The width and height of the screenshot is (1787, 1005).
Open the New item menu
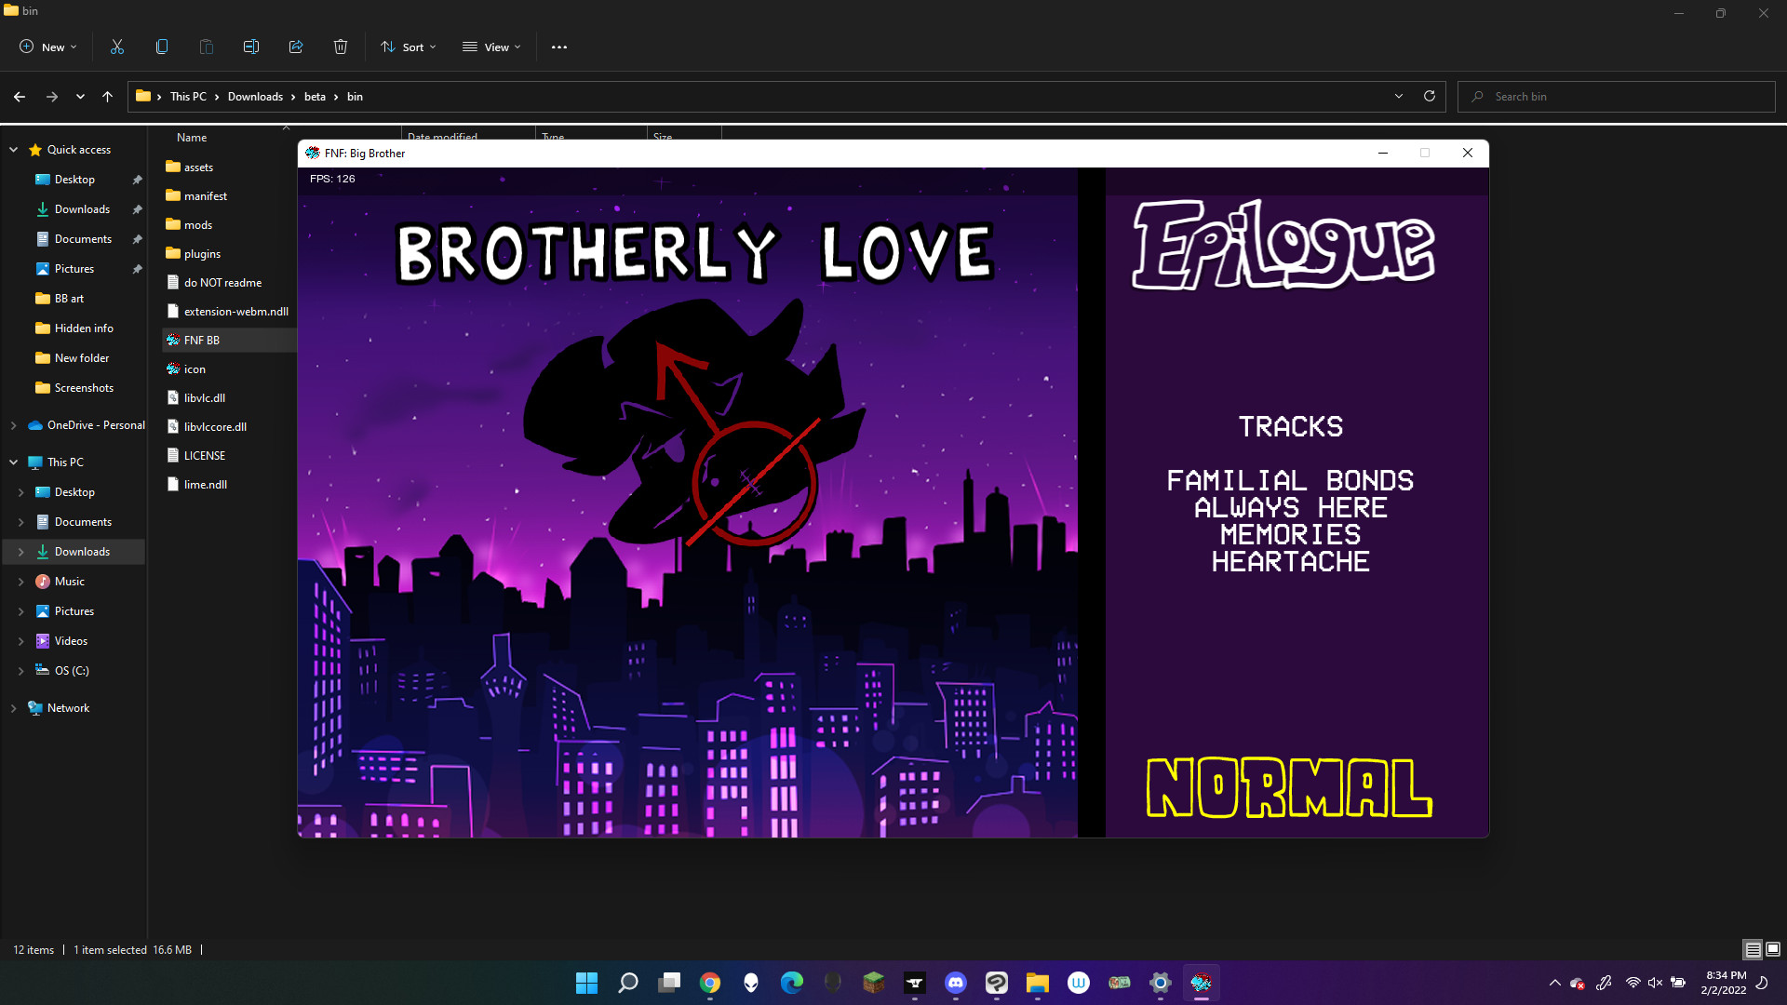coord(48,47)
